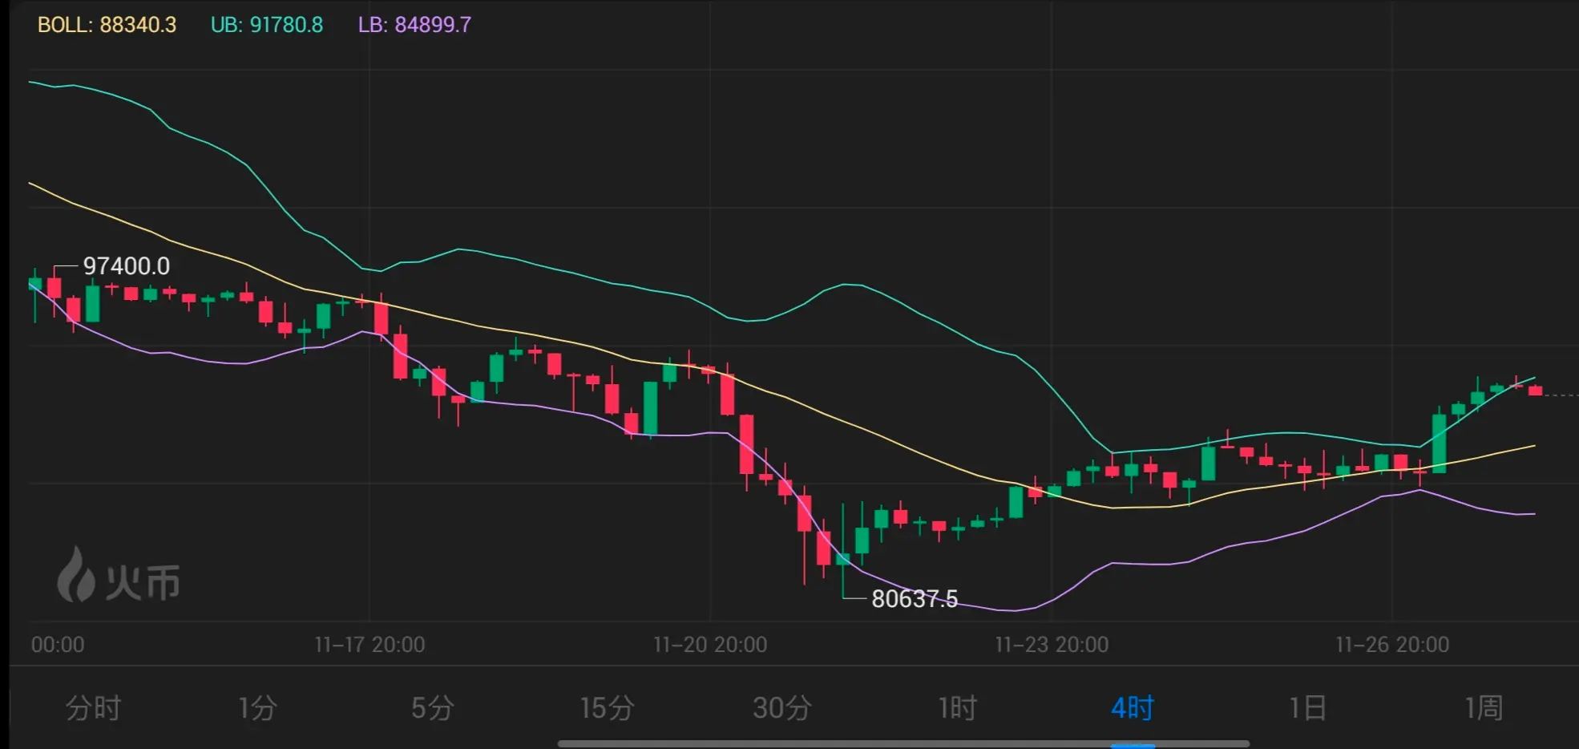Select the active 4时 interval tab
This screenshot has width=1579, height=749.
click(1133, 708)
